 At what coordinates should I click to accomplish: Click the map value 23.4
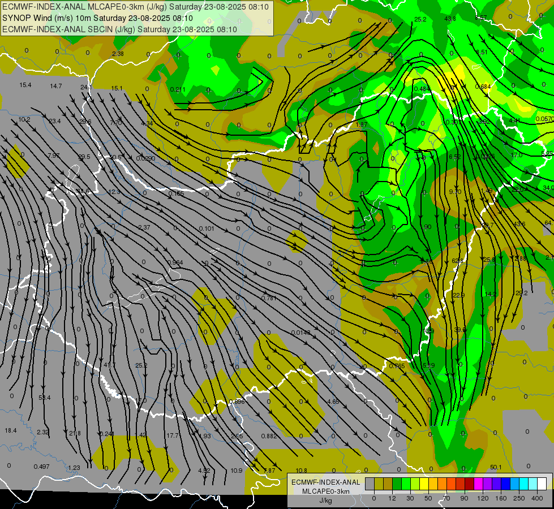[x=55, y=121]
